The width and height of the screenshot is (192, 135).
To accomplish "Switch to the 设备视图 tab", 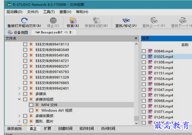I will click(x=18, y=33).
